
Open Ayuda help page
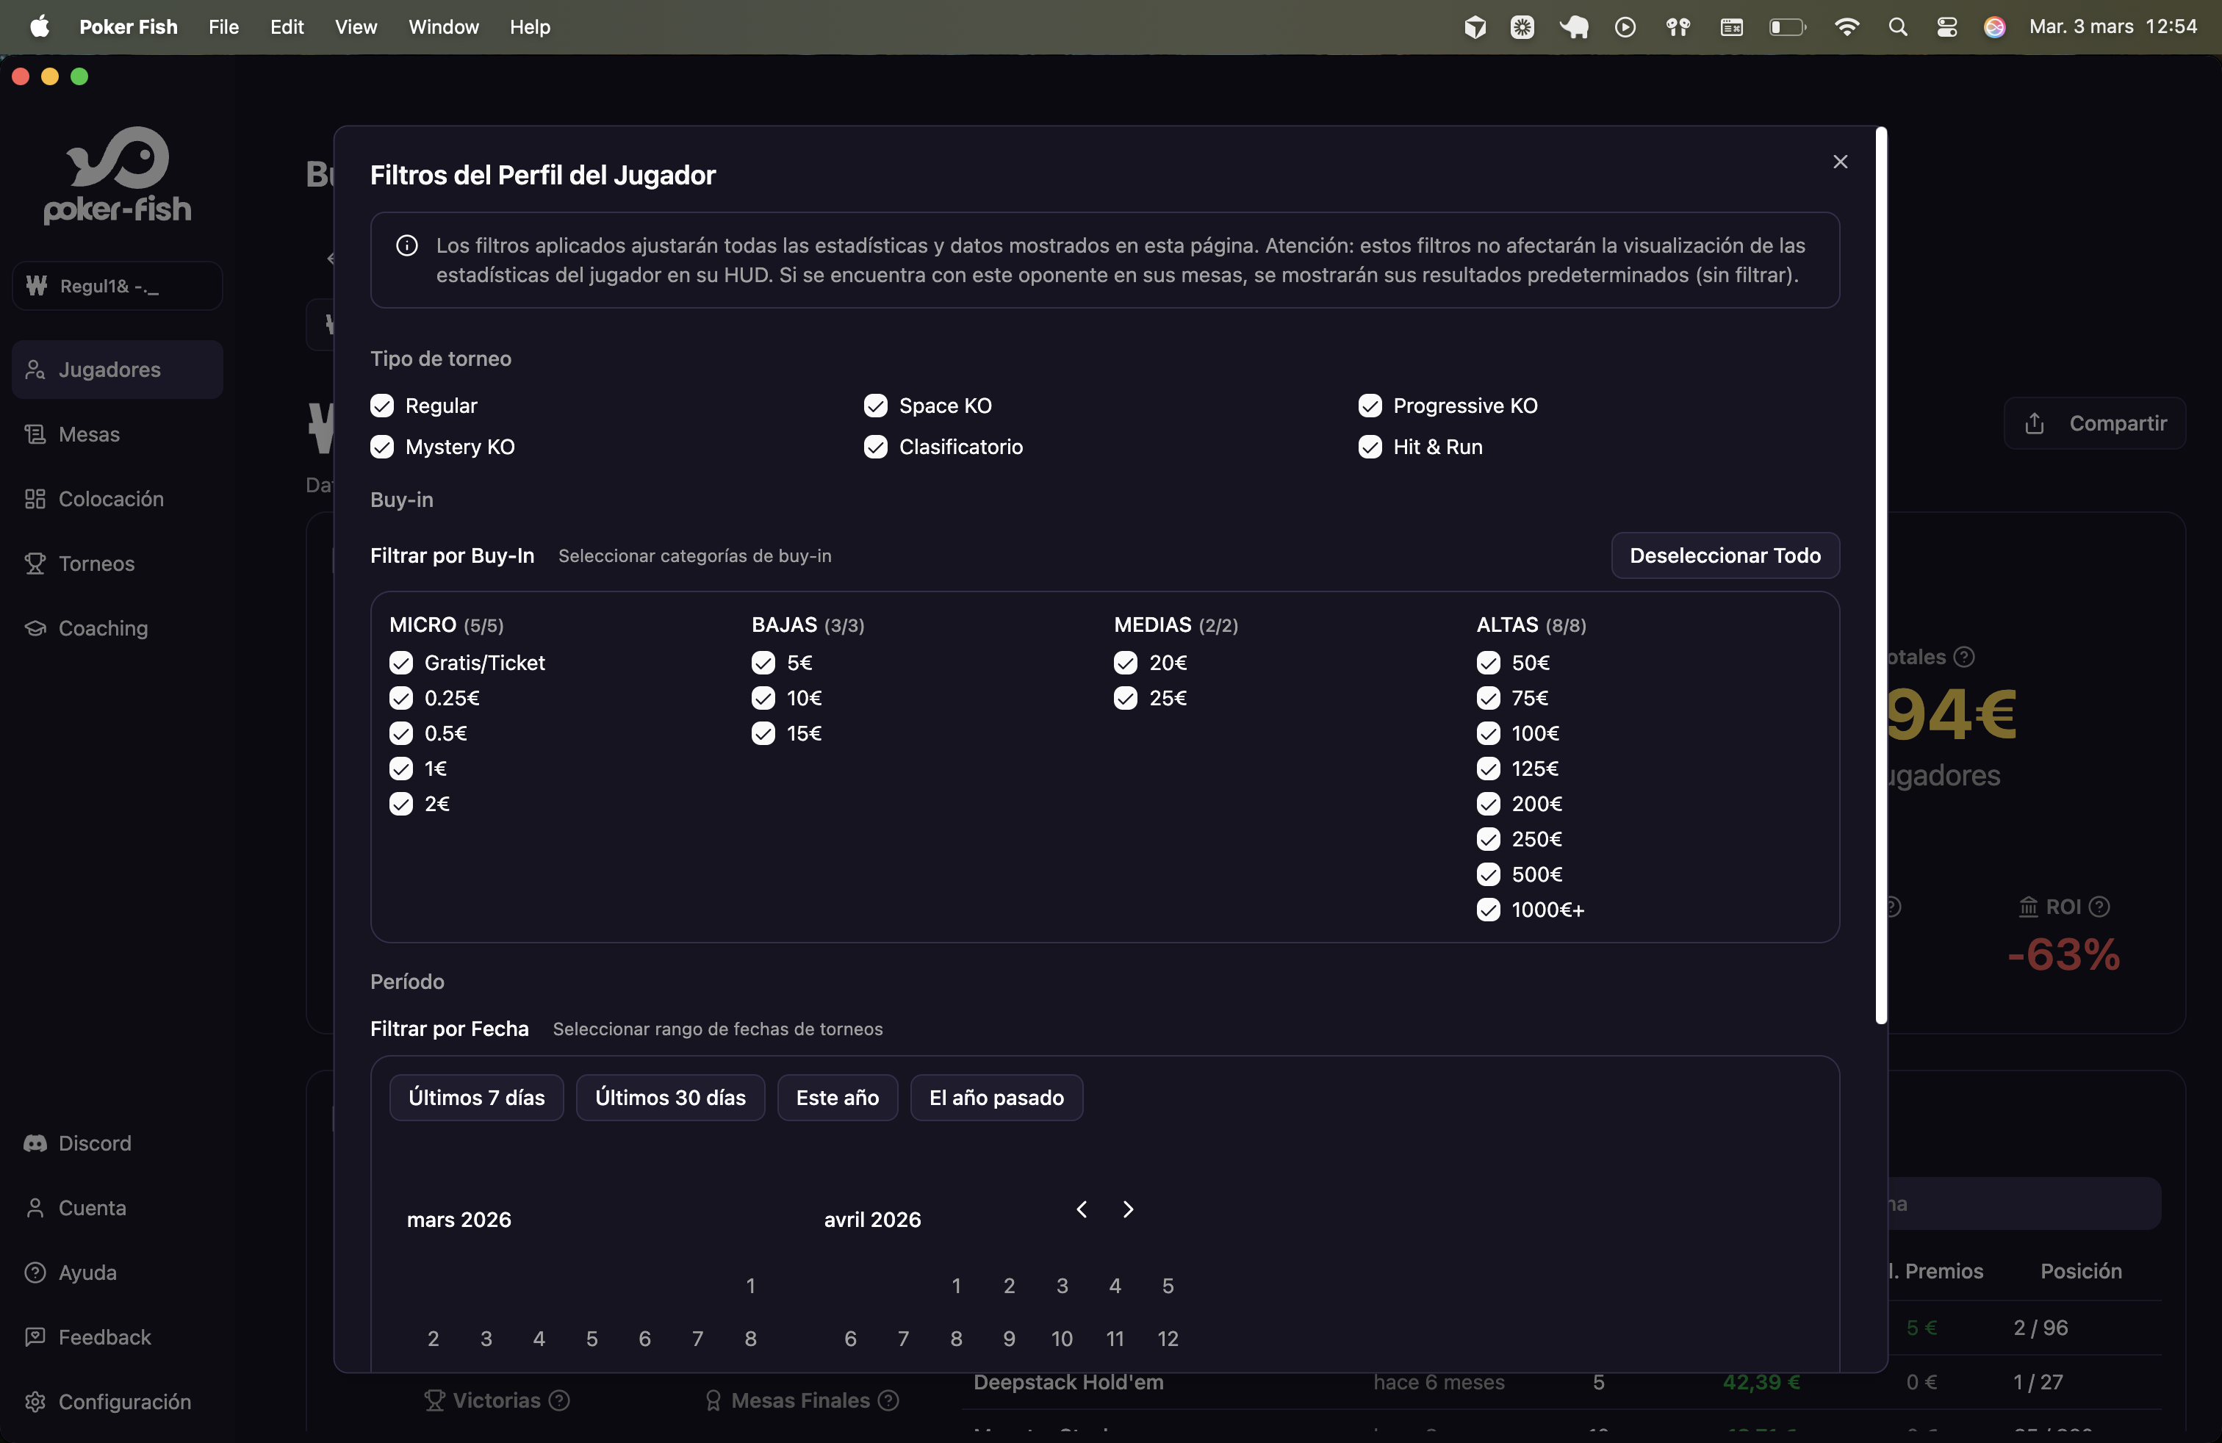point(118,1273)
